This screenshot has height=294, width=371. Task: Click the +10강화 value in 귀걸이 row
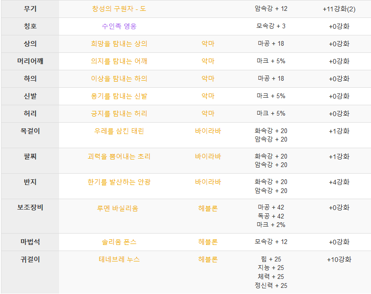click(x=339, y=260)
